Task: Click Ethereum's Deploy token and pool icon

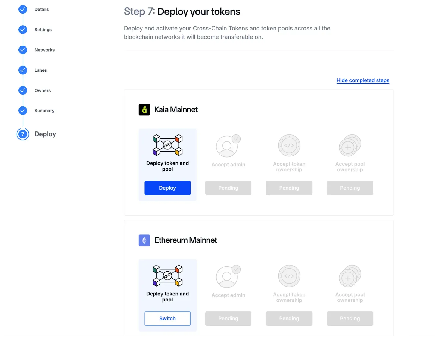Action: 167,276
